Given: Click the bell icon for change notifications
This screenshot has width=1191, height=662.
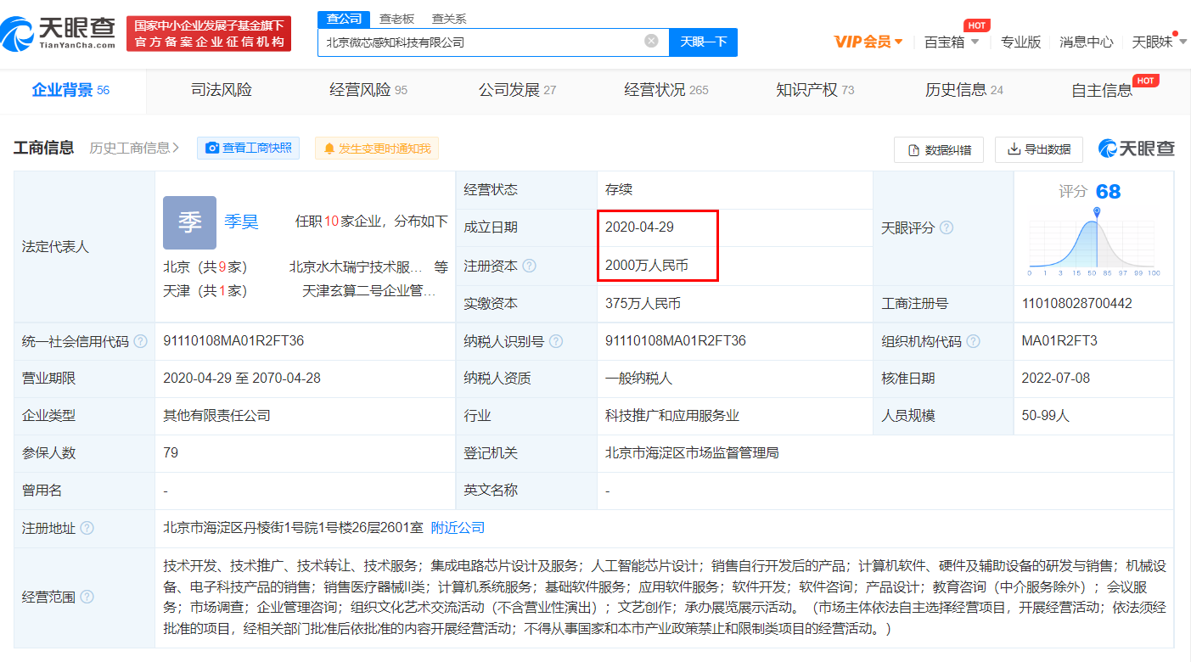Looking at the screenshot, I should [329, 149].
